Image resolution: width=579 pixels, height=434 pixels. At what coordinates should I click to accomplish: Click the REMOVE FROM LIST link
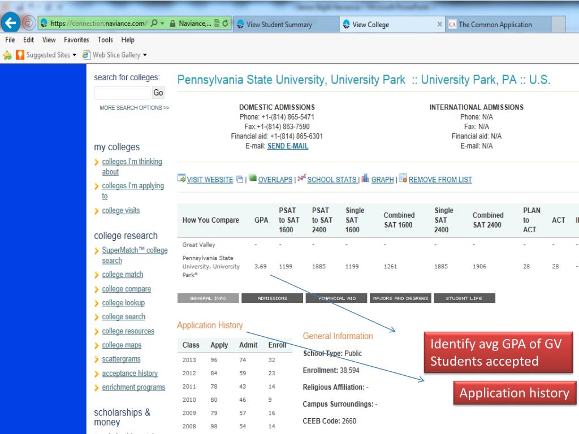click(x=440, y=180)
